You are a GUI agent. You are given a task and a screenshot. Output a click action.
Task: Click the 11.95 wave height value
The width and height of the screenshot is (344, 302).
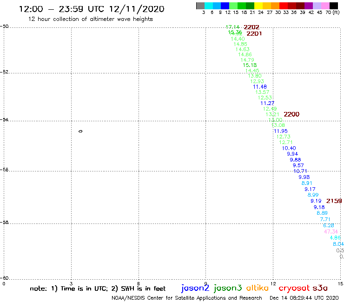(x=281, y=131)
